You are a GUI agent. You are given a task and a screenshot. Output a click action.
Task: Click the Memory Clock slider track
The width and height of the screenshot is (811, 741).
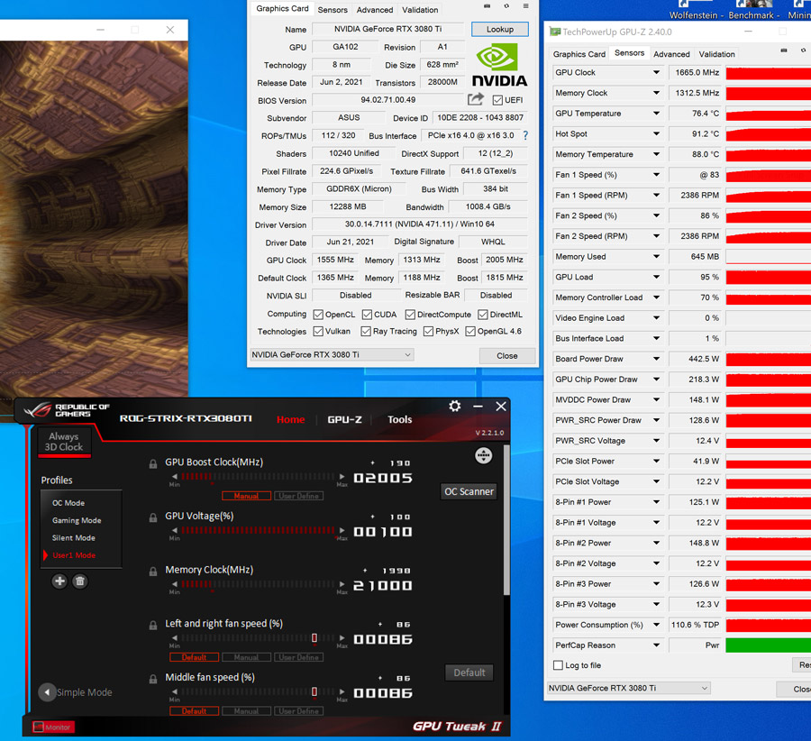coord(259,583)
